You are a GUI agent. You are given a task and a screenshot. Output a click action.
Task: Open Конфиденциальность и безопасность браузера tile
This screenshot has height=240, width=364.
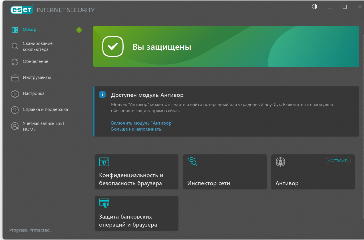click(x=136, y=172)
